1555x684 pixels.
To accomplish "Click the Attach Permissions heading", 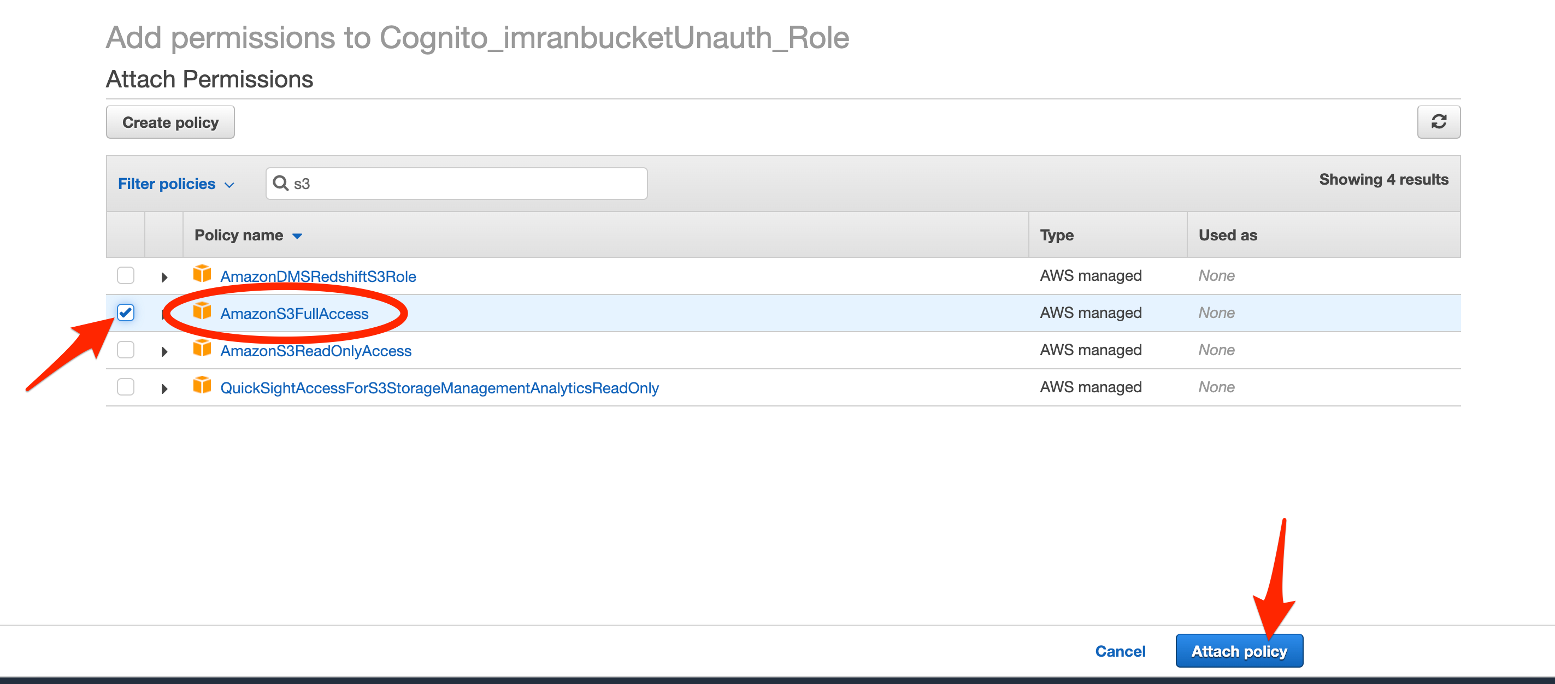I will (209, 79).
